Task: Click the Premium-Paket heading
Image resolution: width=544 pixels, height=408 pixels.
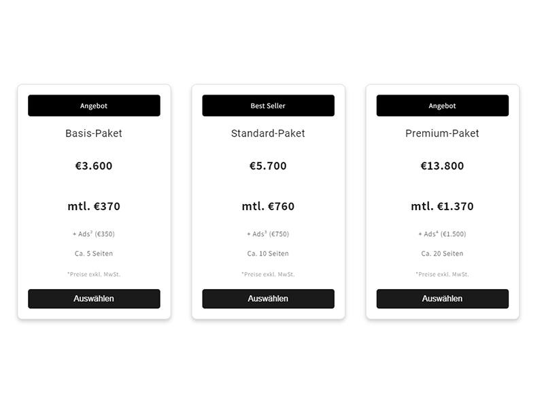Action: (442, 133)
